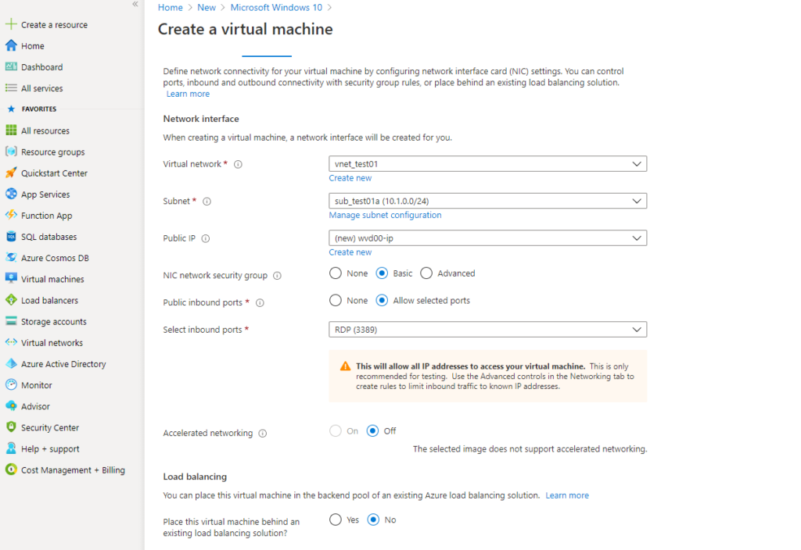801x550 pixels.
Task: Click the Public IP info icon
Action: (206, 238)
